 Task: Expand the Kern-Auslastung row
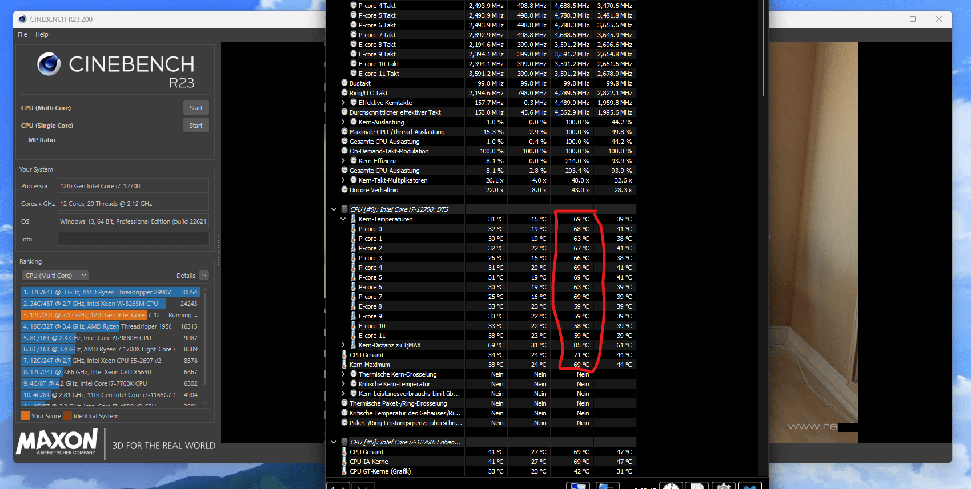pos(343,122)
